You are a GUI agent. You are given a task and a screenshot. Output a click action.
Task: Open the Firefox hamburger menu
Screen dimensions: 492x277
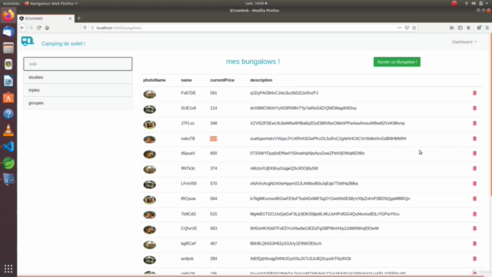(487, 28)
